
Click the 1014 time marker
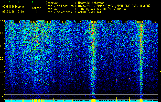[x=63, y=22]
